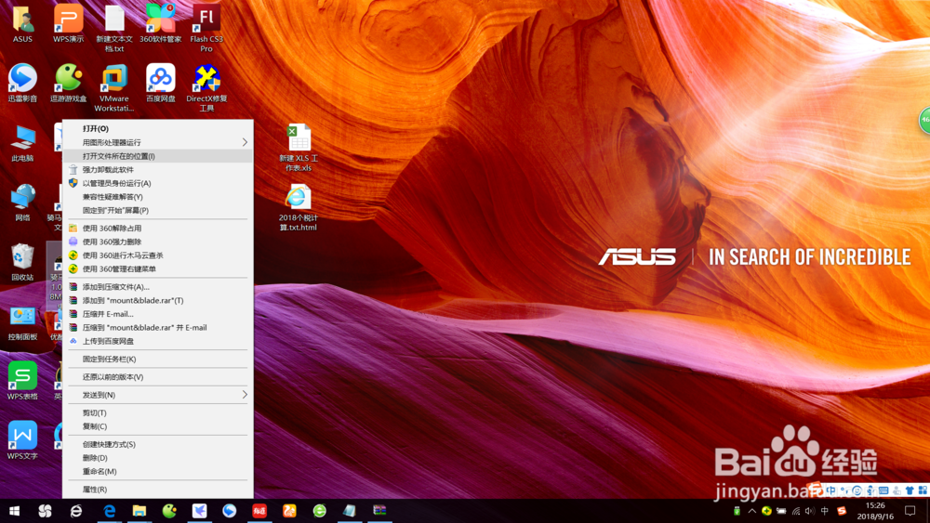Open UC browser orange taskbar icon
This screenshot has width=930, height=523.
[x=289, y=511]
